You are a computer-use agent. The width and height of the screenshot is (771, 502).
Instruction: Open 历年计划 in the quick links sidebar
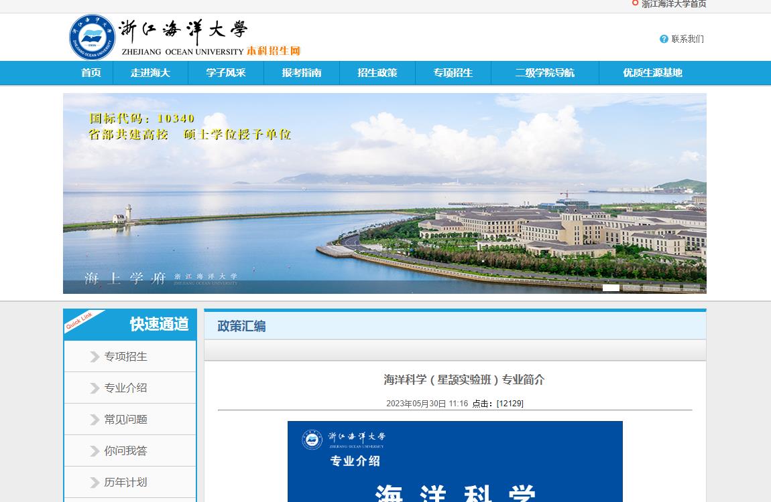[125, 483]
